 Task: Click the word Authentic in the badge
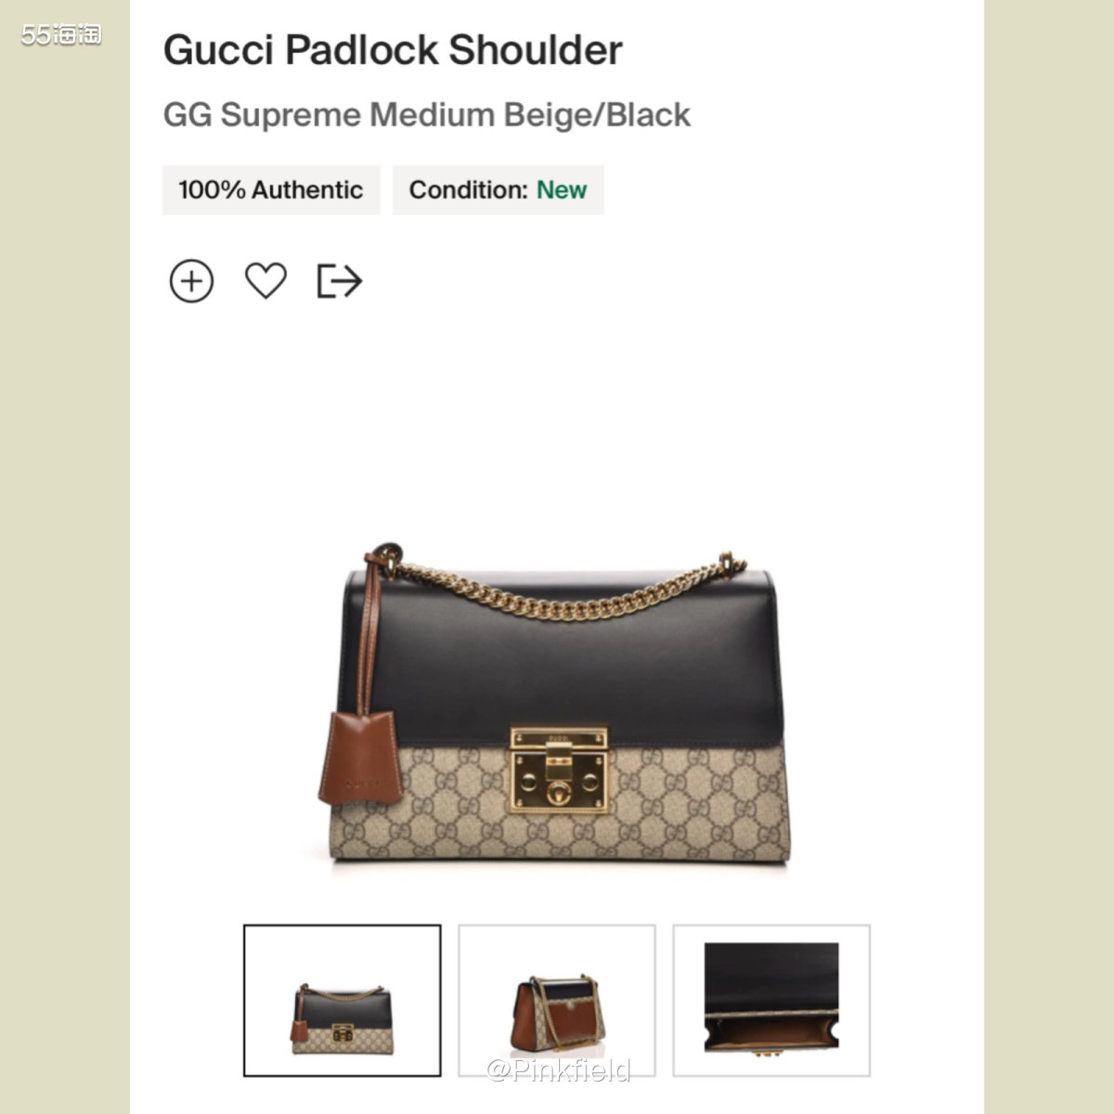307,189
